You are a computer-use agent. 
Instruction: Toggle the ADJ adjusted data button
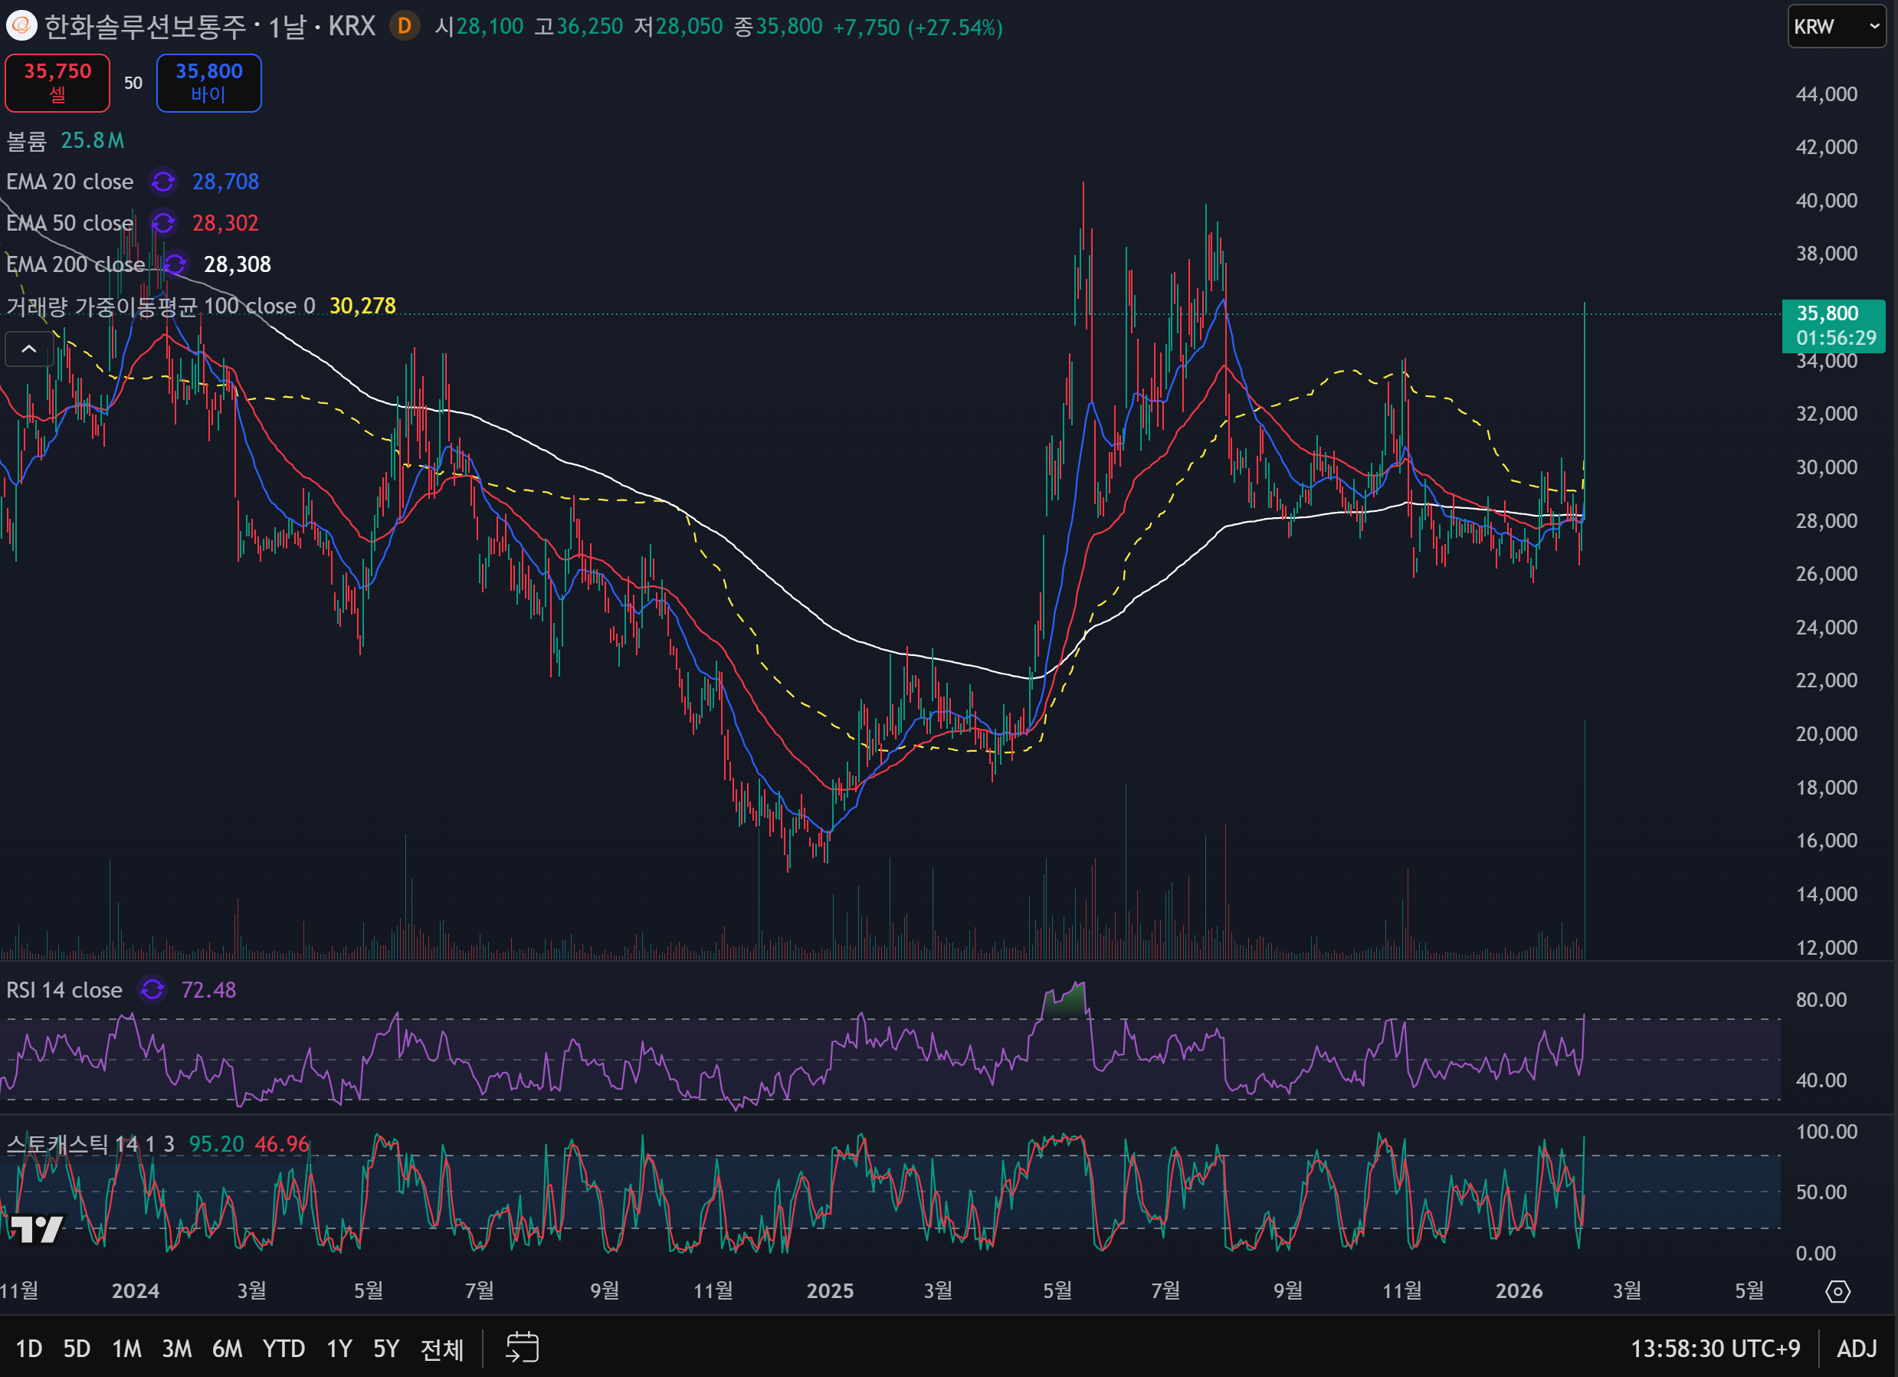coord(1856,1349)
